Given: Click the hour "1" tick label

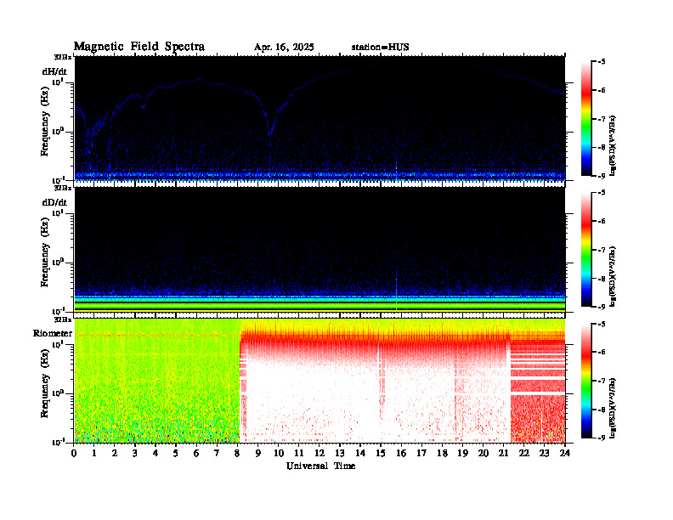Looking at the screenshot, I should click(94, 454).
